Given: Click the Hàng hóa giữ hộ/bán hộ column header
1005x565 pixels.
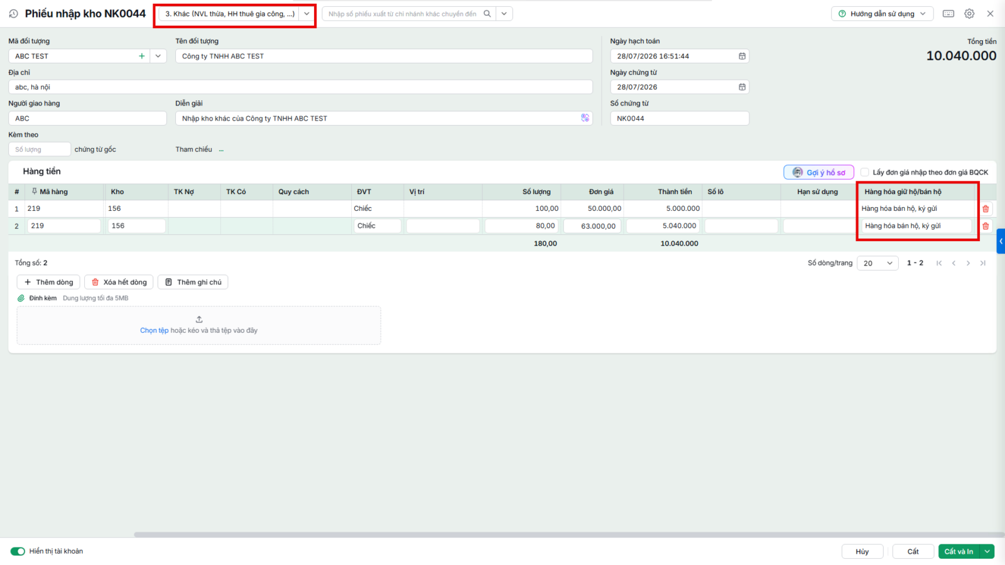Looking at the screenshot, I should [x=916, y=191].
